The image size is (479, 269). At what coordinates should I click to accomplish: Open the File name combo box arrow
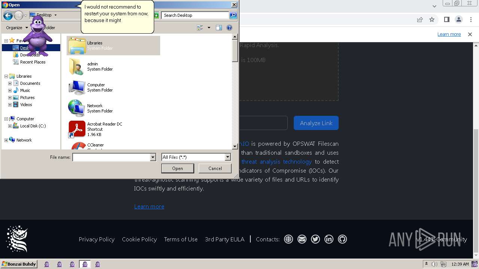click(x=153, y=157)
